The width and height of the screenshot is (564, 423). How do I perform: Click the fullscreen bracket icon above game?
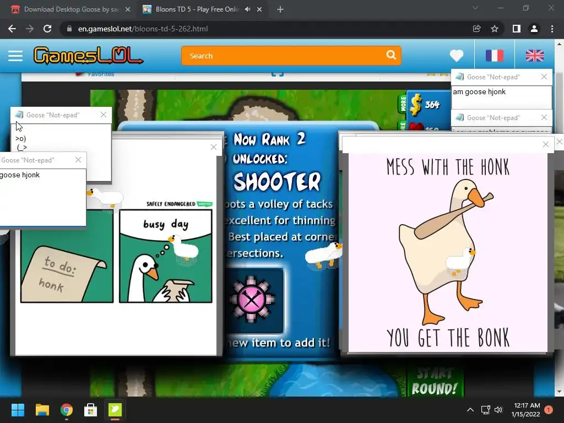[278, 74]
